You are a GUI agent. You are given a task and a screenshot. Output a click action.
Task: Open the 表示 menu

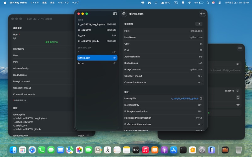(52, 3)
